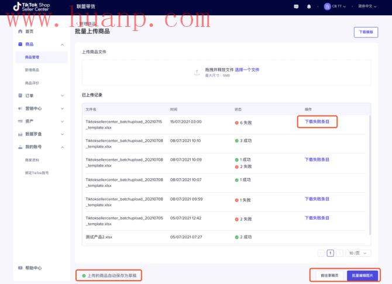Click the 营销中心 megaphone icon
The height and width of the screenshot is (284, 392).
pyautogui.click(x=20, y=109)
